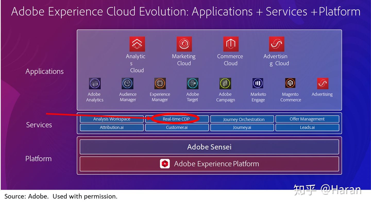Click the Audience Manager label text
This screenshot has width=371, height=205.
pos(128,97)
